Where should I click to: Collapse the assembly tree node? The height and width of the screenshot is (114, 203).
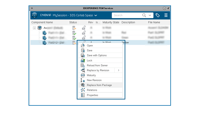coord(34,28)
